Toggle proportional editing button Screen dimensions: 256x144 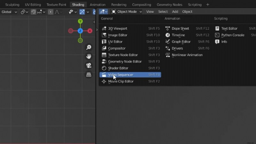pos(51,12)
